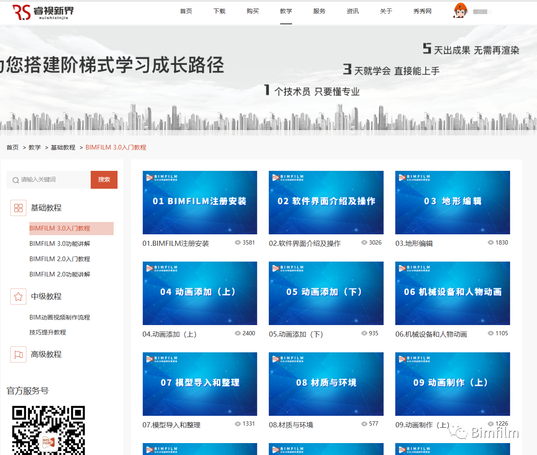Click the eye icon beside 1830 views
Screen dimensions: 537x455
491,242
